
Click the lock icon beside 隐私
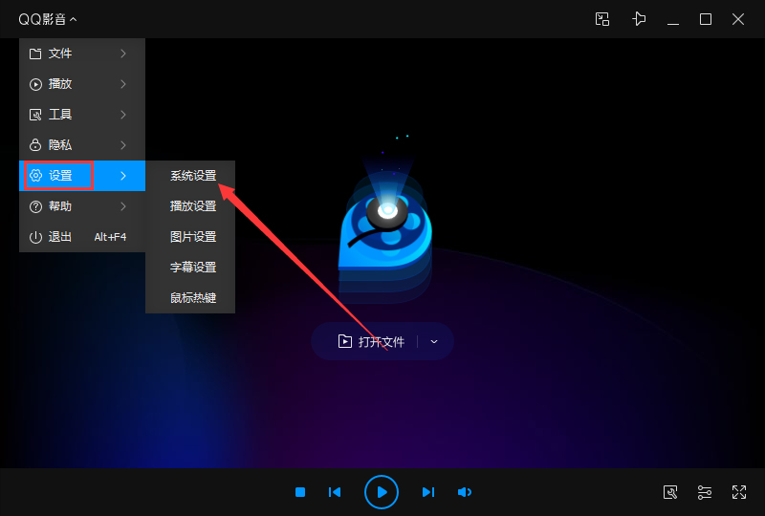(35, 145)
